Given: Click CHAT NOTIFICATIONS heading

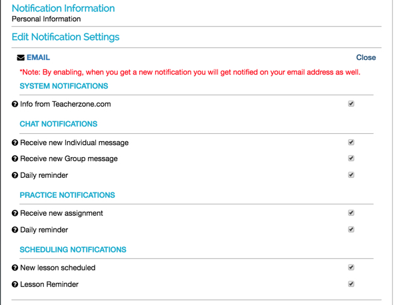Looking at the screenshot, I should 59,124.
